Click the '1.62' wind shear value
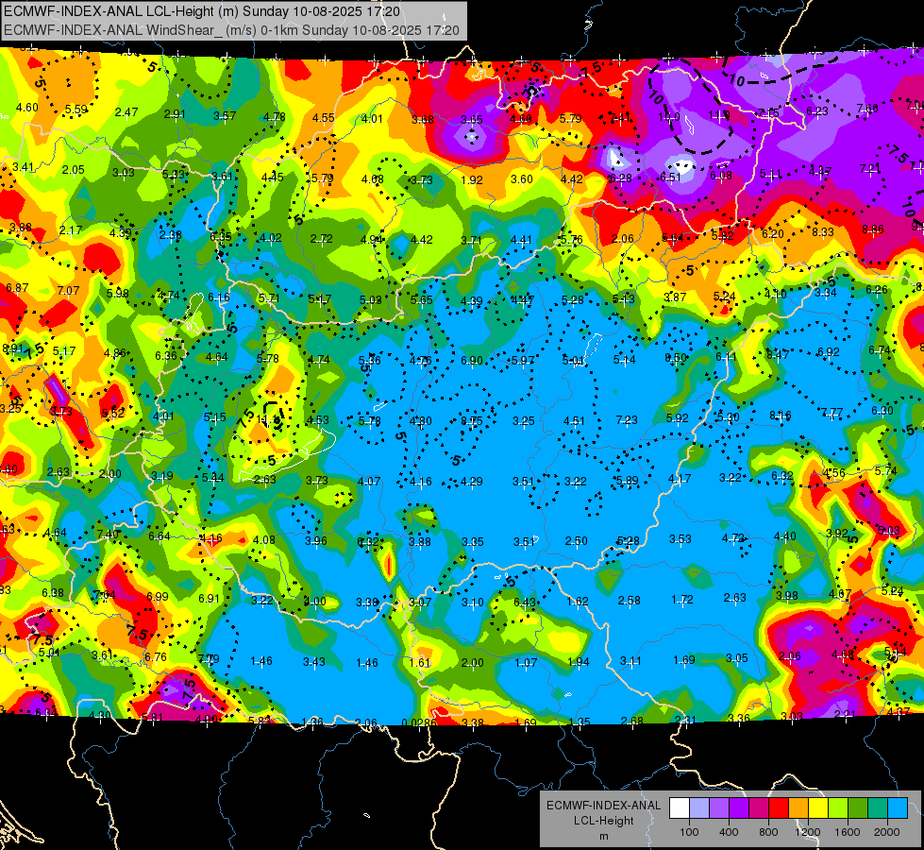924x850 pixels. click(578, 601)
